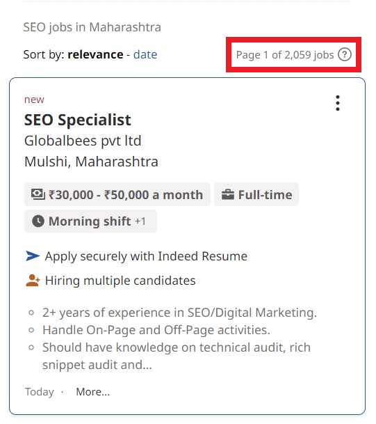
Task: Click the ₹30,000 - ₹50,000 a month salary tag
Action: tap(117, 194)
